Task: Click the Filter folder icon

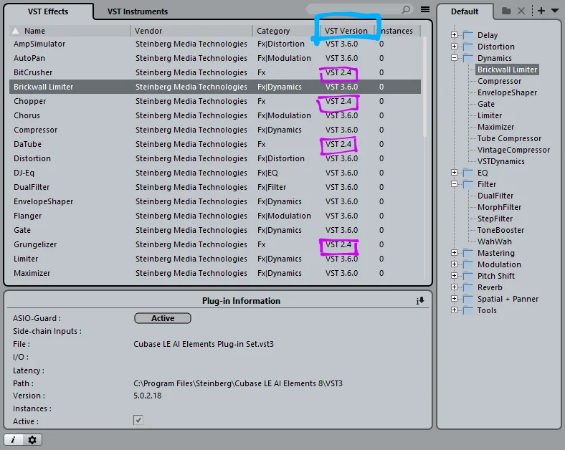Action: click(468, 184)
